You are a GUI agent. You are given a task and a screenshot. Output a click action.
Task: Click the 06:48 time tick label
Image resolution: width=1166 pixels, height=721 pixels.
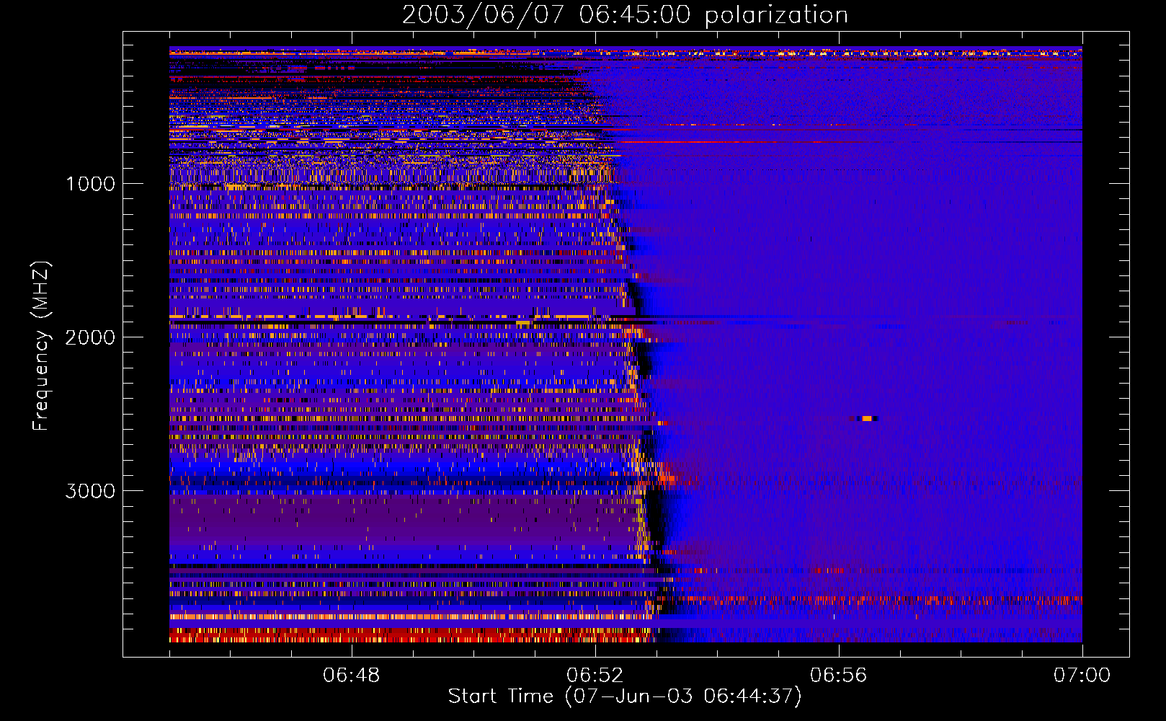[x=352, y=676]
